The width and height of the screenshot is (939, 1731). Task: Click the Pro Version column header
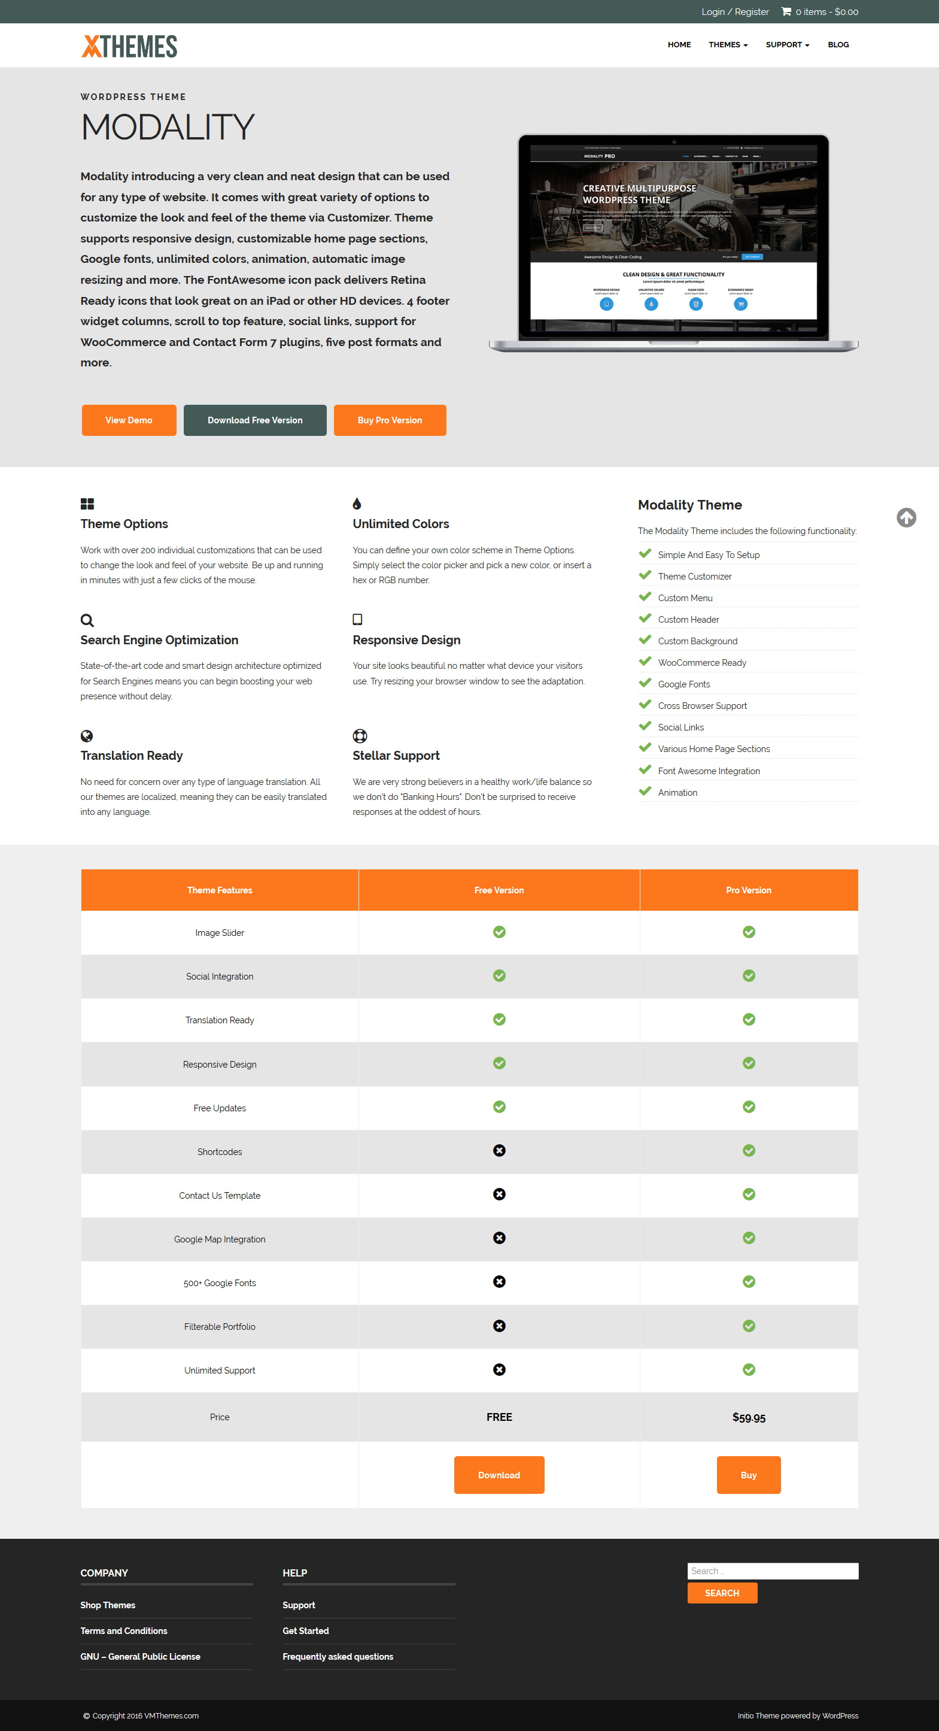[749, 890]
